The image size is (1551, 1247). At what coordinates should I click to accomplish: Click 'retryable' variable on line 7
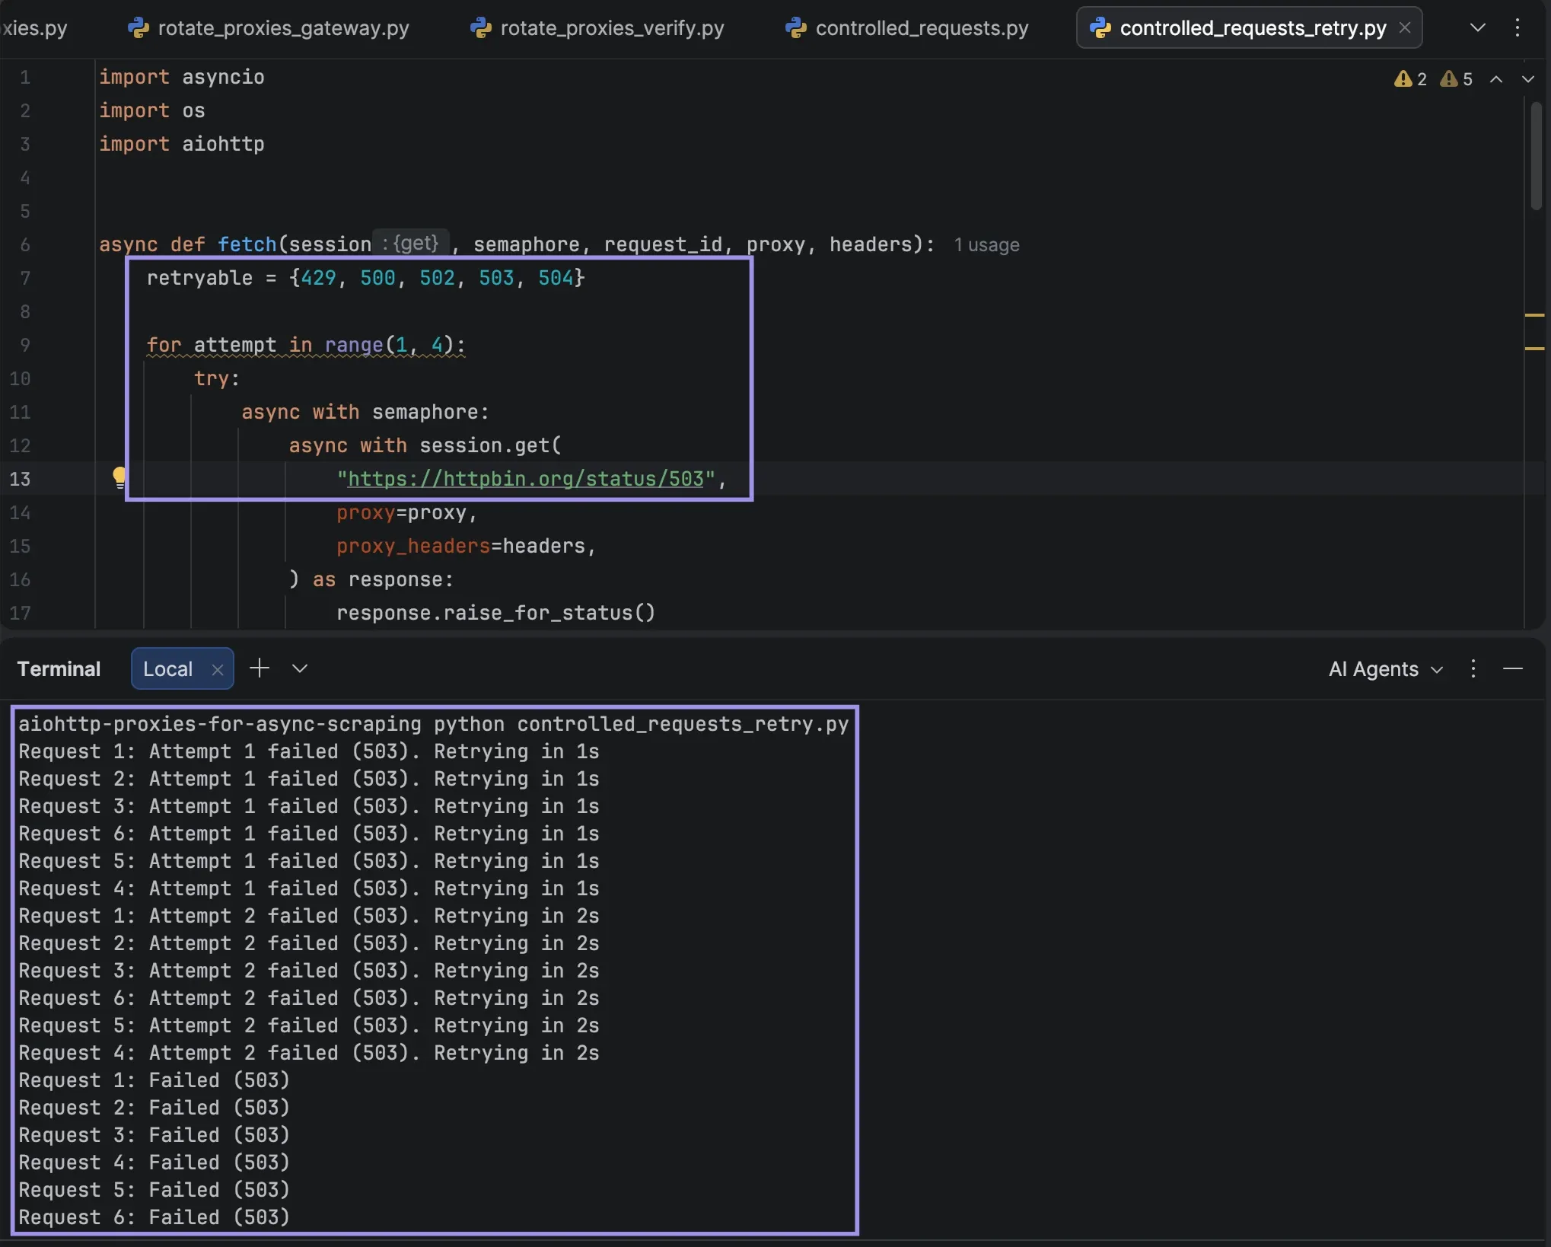(x=199, y=278)
